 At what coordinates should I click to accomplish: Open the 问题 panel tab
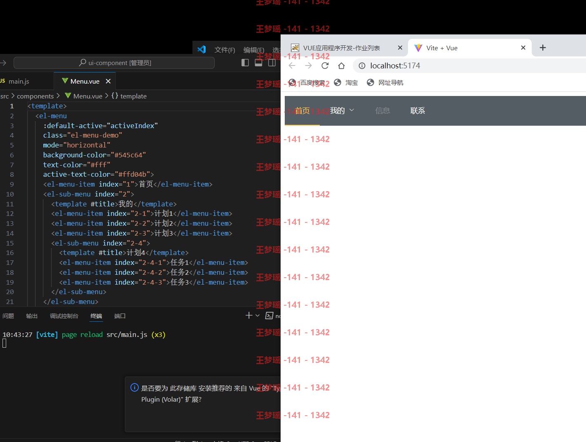pos(8,316)
